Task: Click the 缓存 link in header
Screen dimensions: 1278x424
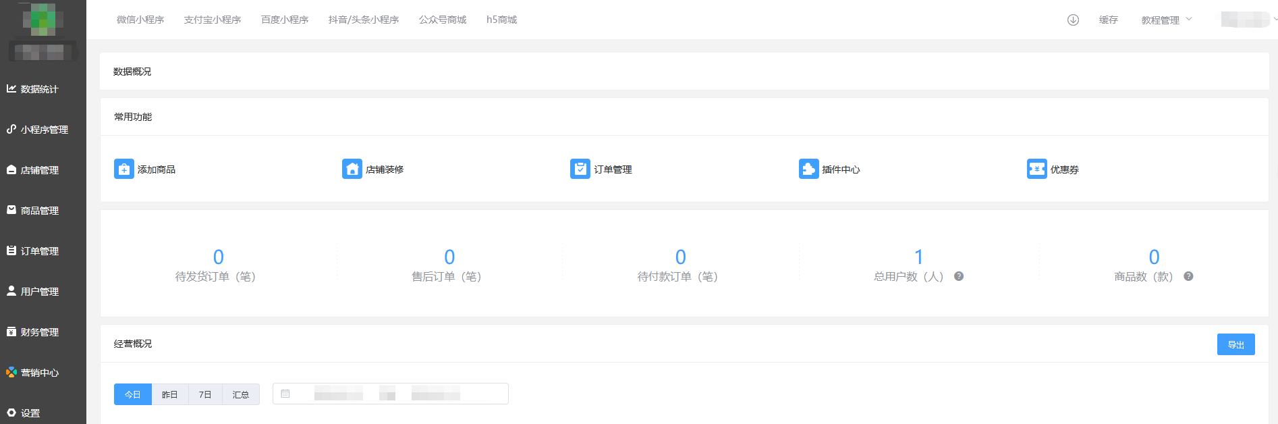Action: click(1108, 20)
